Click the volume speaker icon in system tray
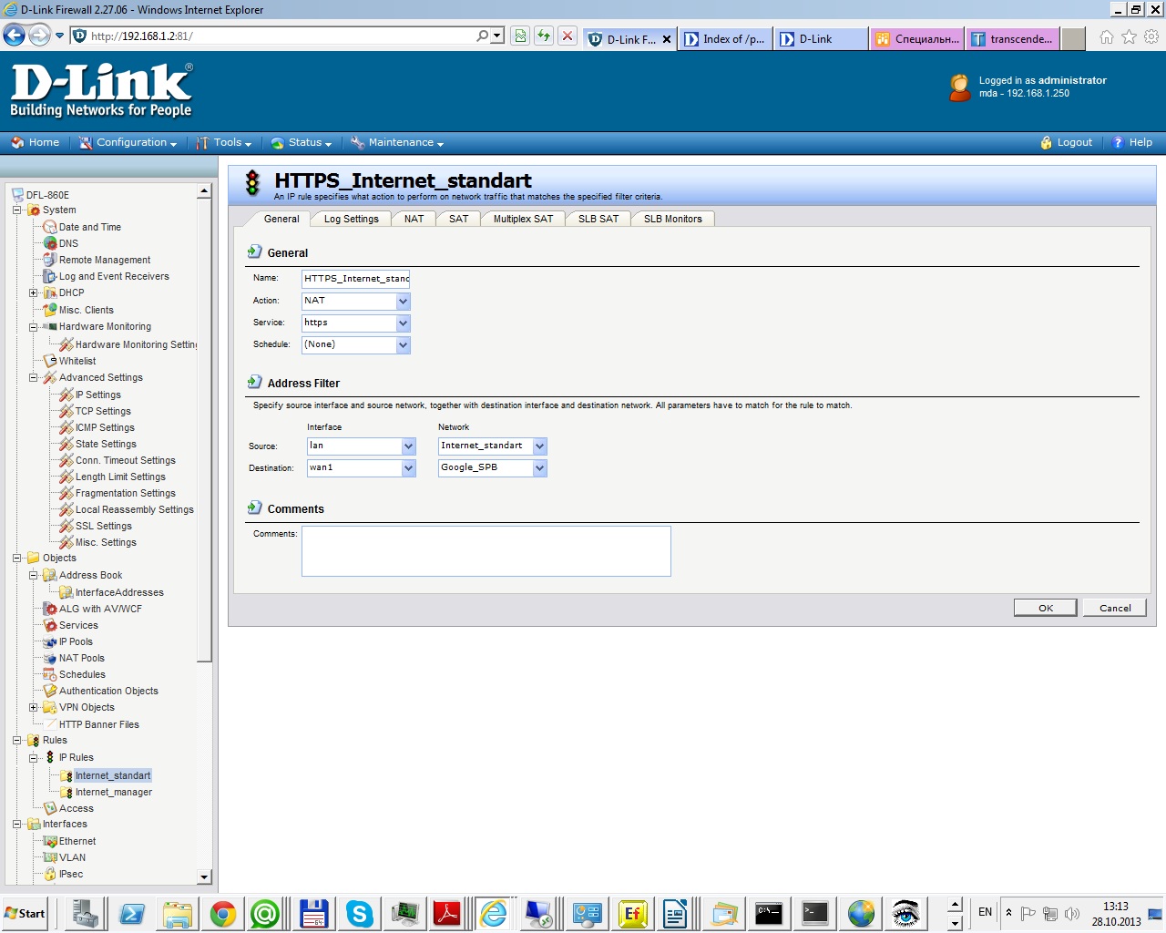This screenshot has width=1166, height=933. click(x=1072, y=913)
